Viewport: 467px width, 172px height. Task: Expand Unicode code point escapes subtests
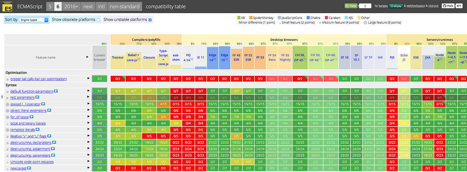point(88,161)
